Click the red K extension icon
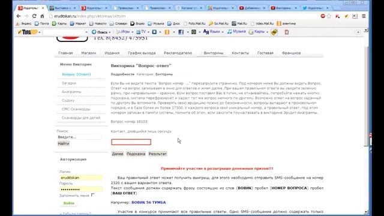The height and width of the screenshot is (216, 384). (x=338, y=16)
